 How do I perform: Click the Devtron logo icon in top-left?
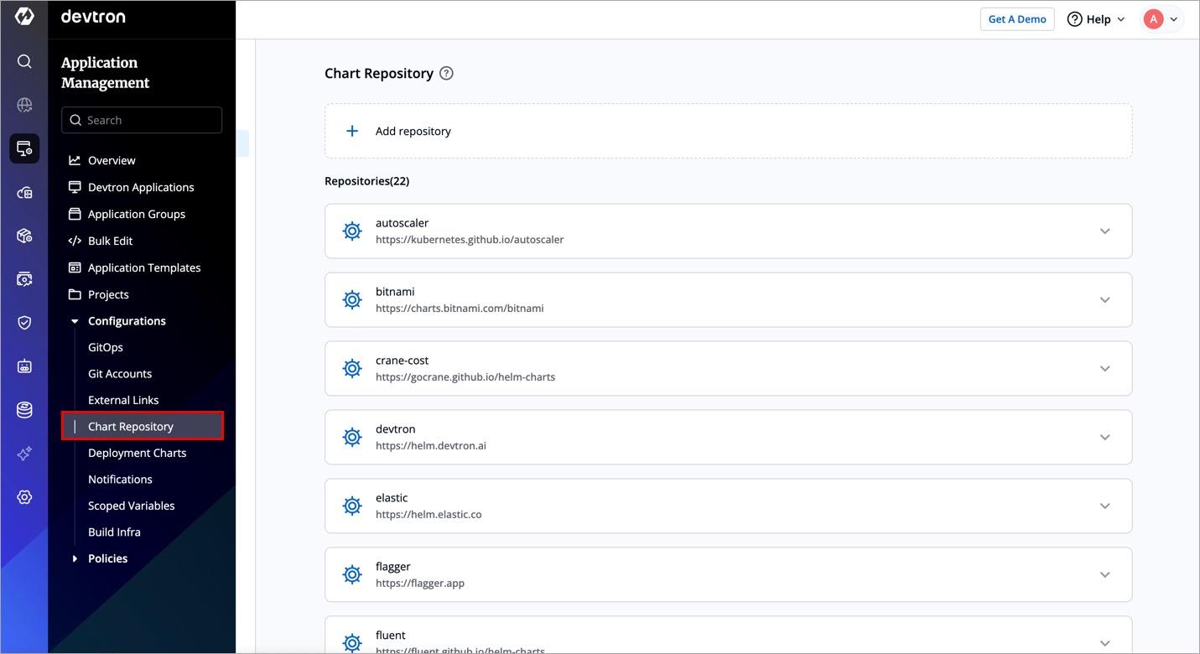click(x=24, y=17)
